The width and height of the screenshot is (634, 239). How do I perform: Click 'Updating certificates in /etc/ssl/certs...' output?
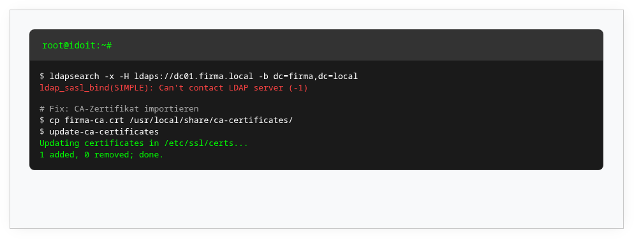coord(144,143)
